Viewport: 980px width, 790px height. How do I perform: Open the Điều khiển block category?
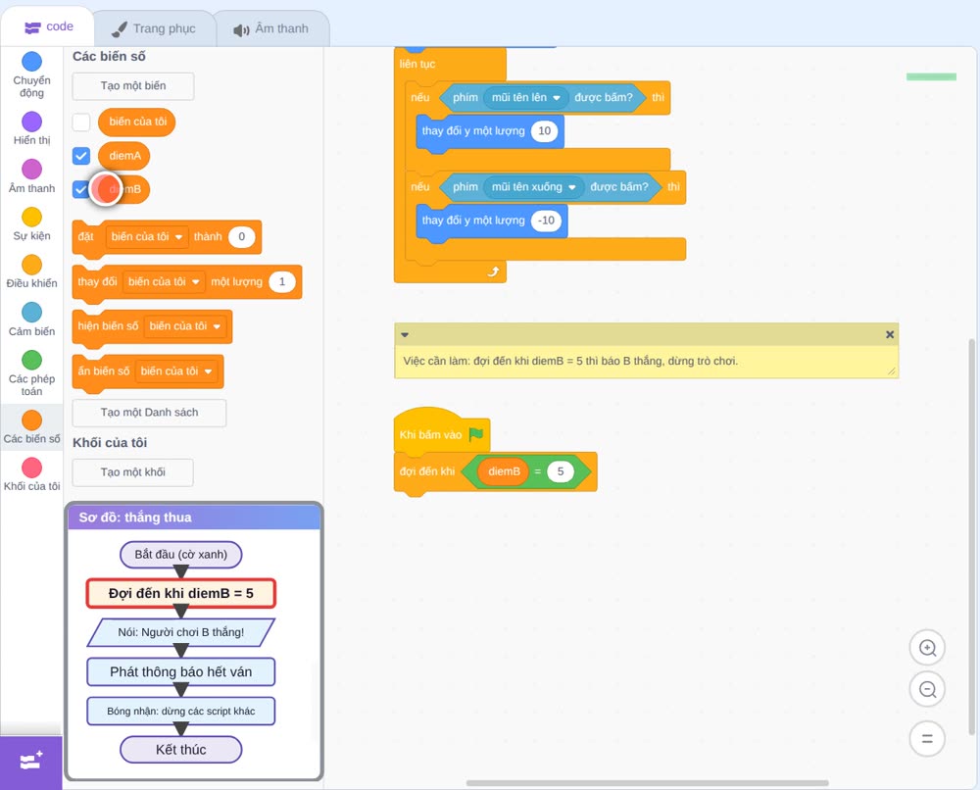(31, 272)
